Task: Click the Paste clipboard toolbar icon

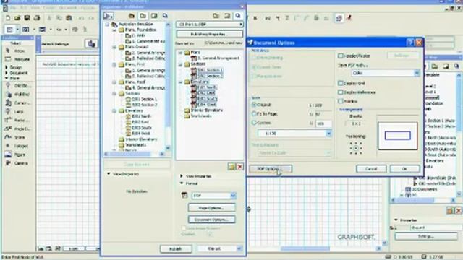Action: [x=69, y=18]
